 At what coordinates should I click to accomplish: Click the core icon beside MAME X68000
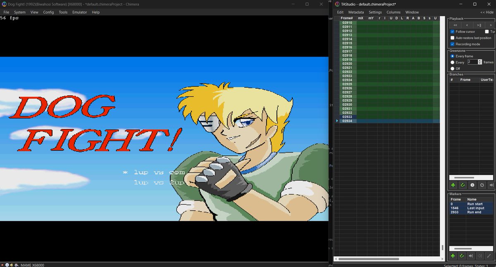17,265
